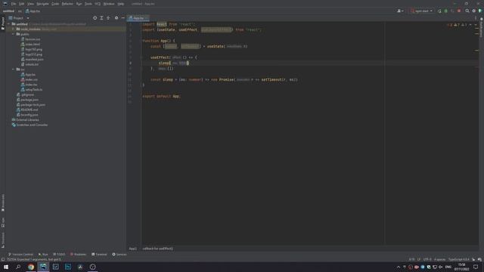The height and width of the screenshot is (272, 484).
Task: Open the TODO tool window
Action: click(59, 255)
